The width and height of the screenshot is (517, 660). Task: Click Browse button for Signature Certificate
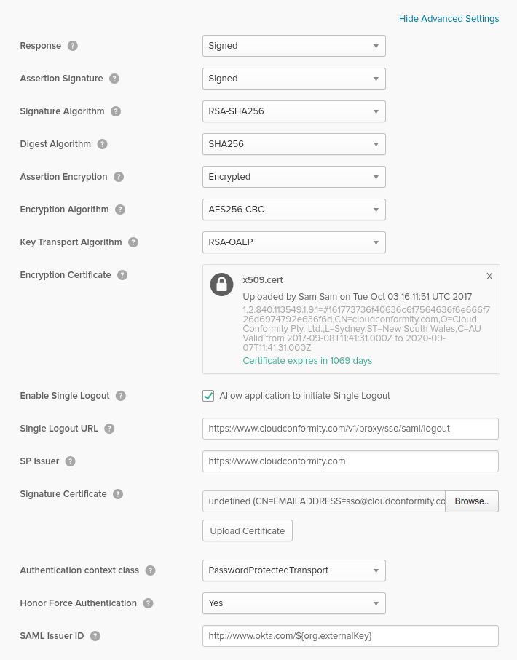[472, 501]
